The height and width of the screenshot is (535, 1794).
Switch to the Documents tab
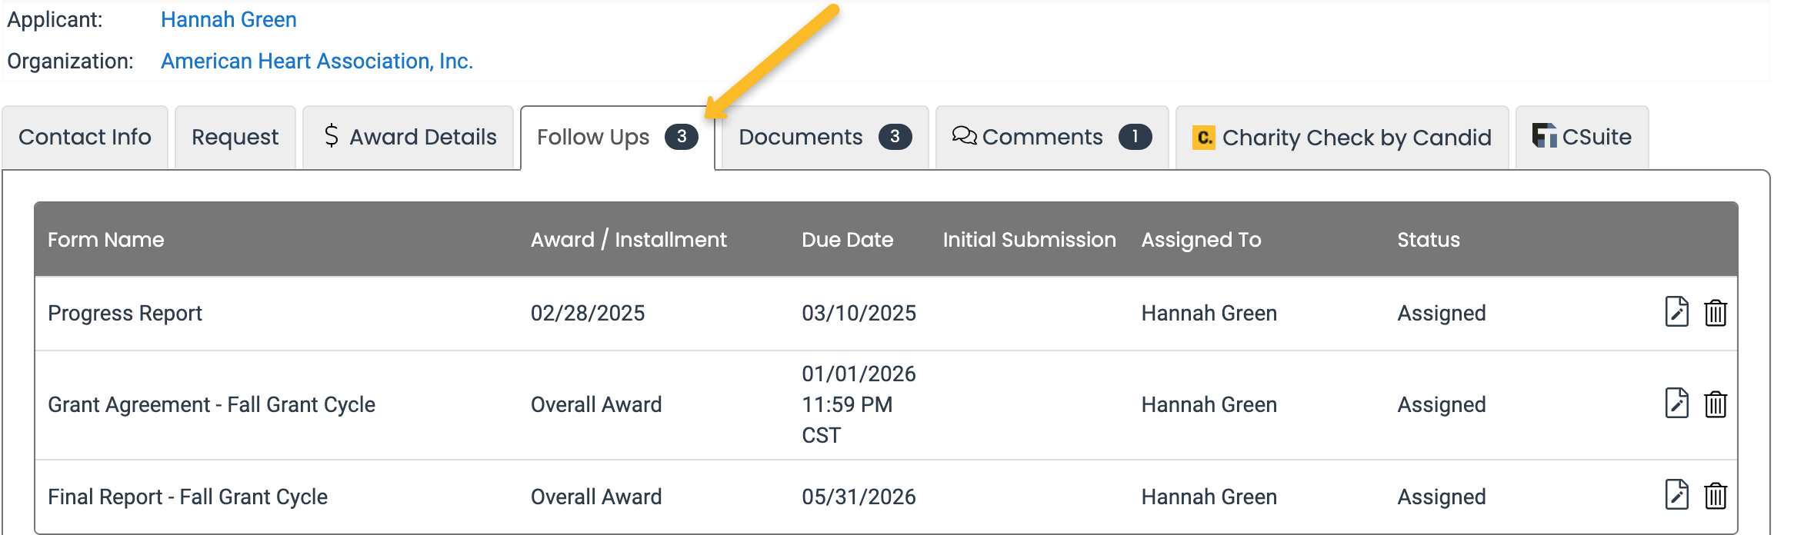tap(825, 137)
